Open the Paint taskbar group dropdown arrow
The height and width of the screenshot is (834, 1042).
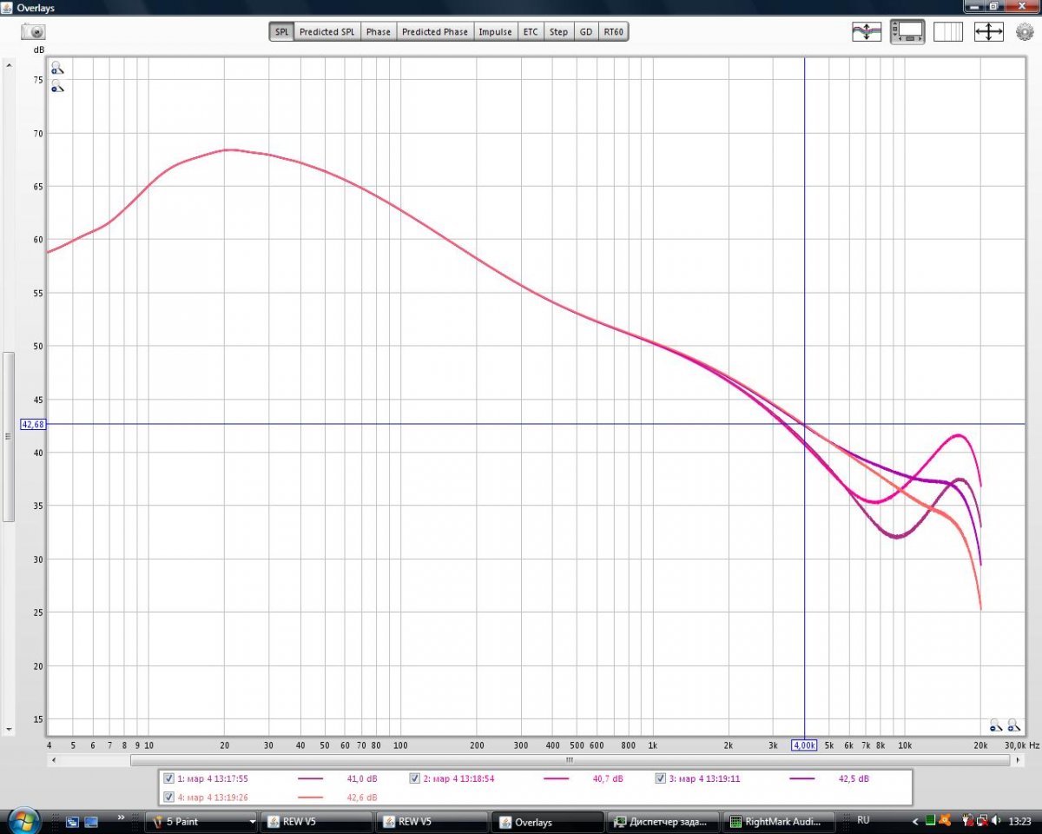coord(252,822)
